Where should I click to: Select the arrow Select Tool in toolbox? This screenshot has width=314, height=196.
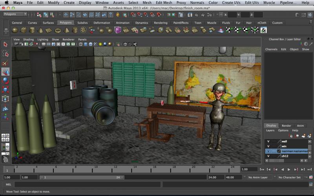click(x=5, y=44)
